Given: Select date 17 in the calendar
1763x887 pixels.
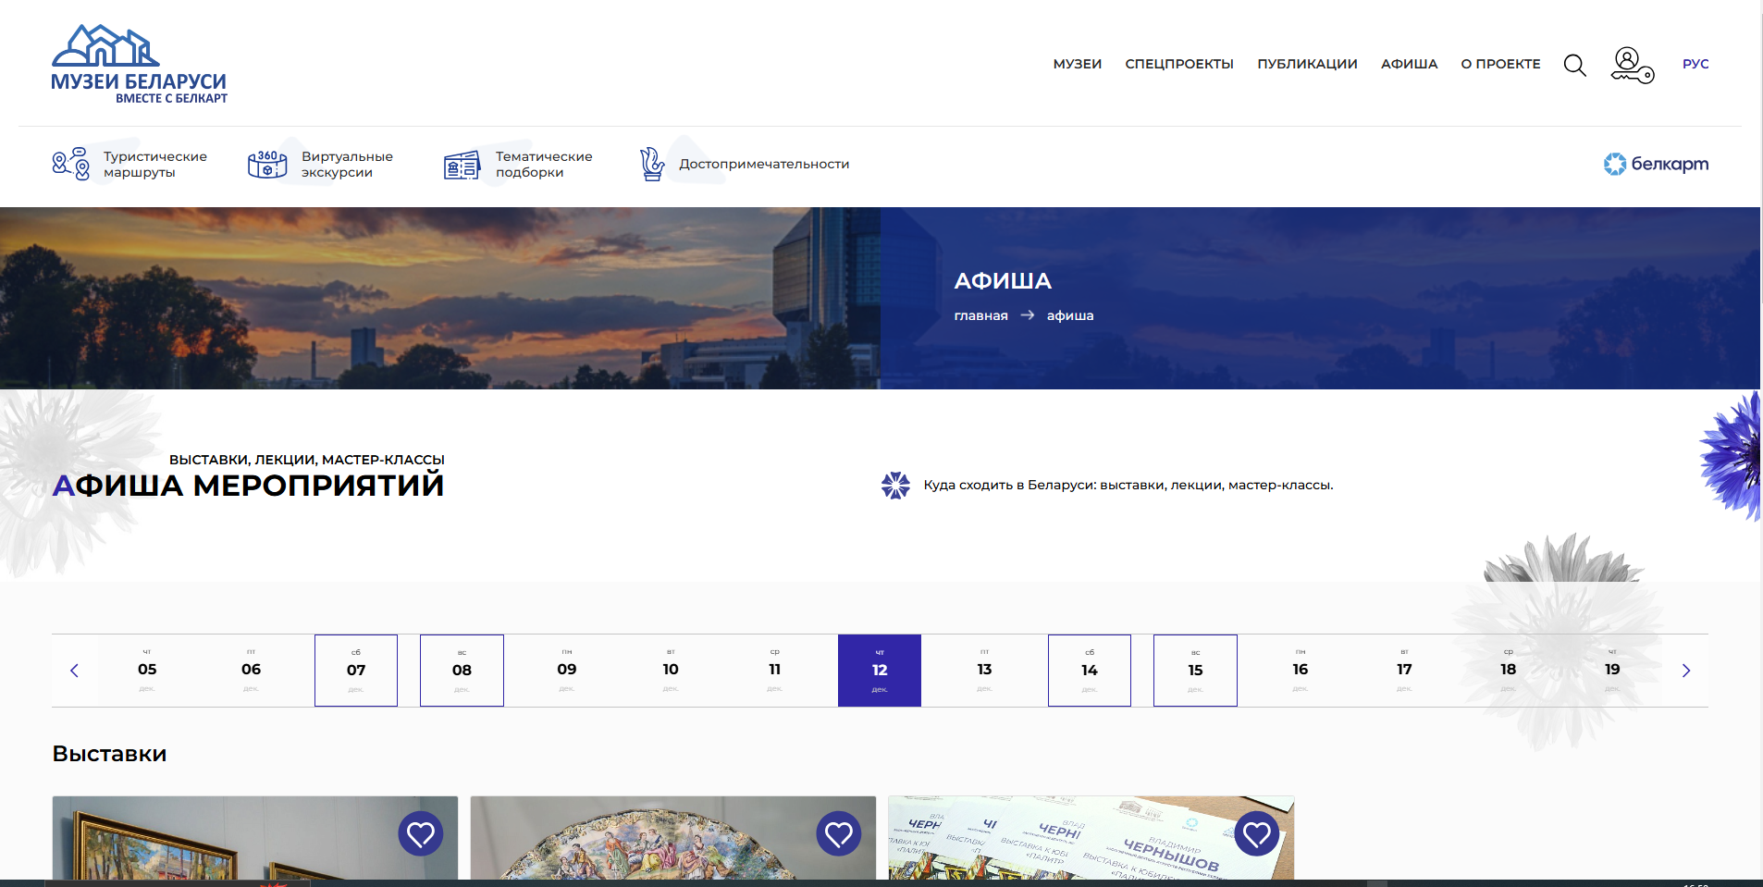Looking at the screenshot, I should [1404, 671].
